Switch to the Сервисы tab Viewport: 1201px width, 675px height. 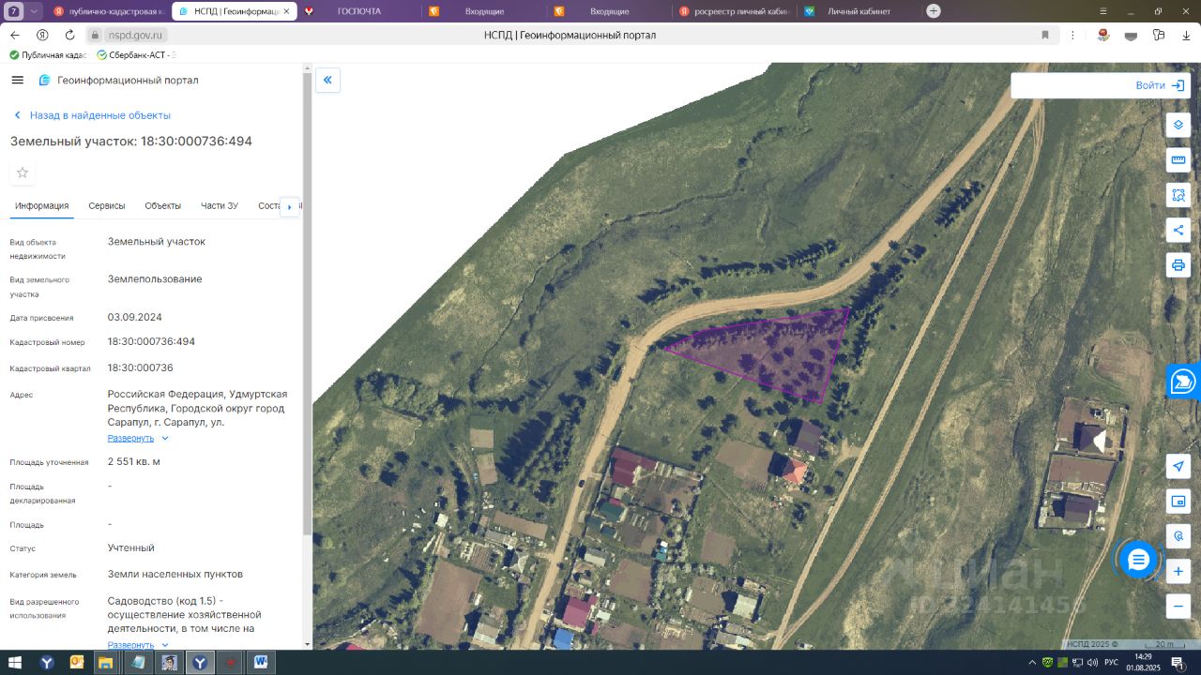click(107, 206)
